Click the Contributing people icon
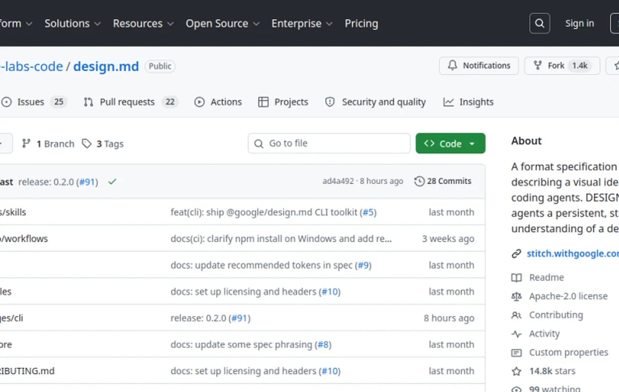Viewport: 619px width, 392px height. [516, 315]
